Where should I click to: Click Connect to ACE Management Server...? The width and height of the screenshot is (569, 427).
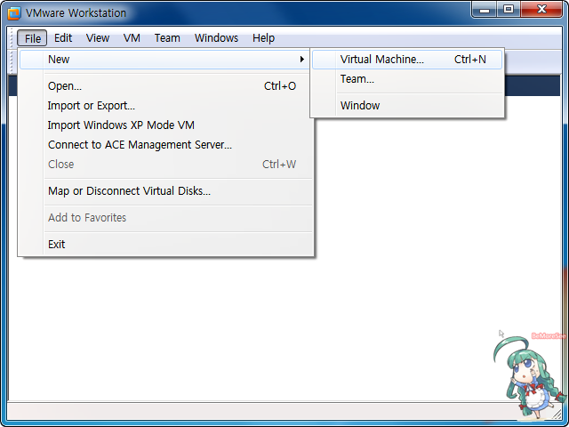166,145
